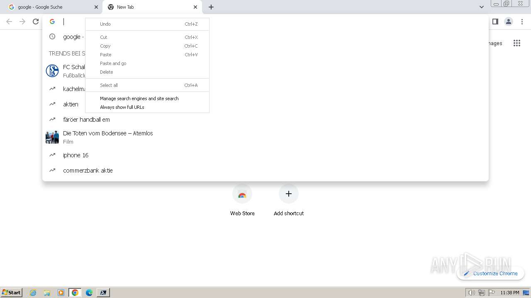Open the Chrome three-dot menu
The width and height of the screenshot is (531, 298).
pyautogui.click(x=522, y=22)
